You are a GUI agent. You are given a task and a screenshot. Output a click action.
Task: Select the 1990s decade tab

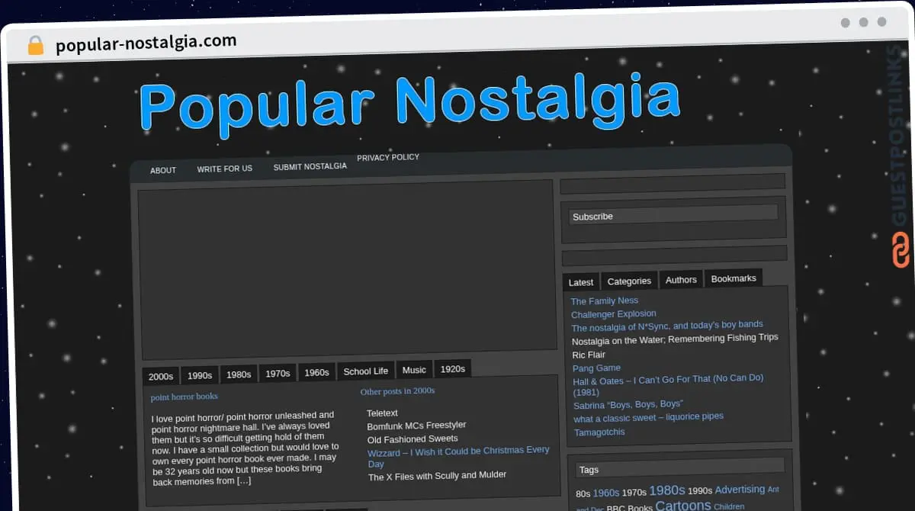point(200,375)
